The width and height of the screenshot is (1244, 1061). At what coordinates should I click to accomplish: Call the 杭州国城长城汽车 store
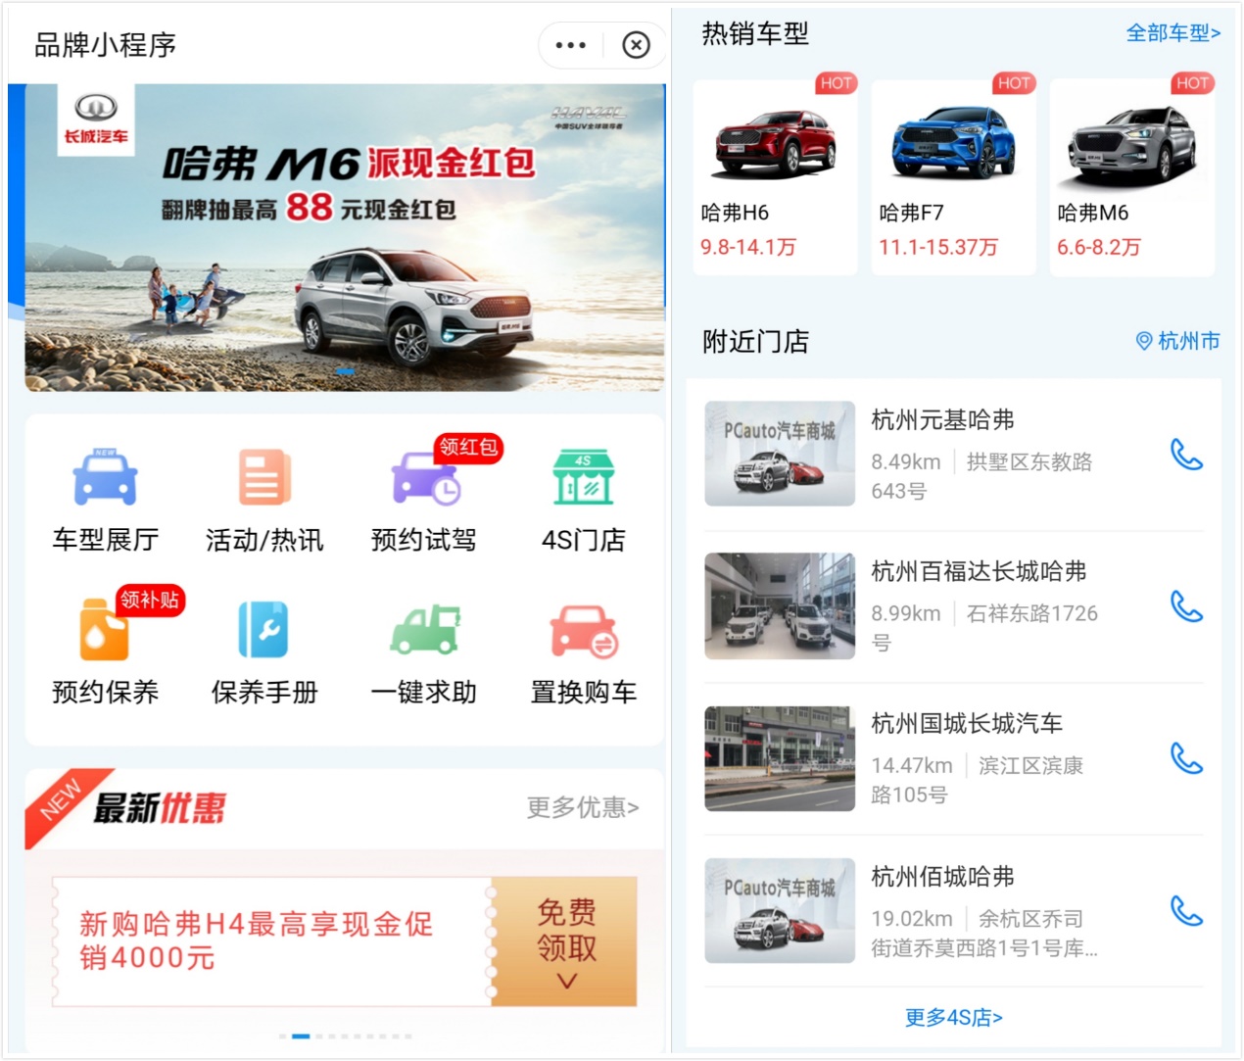(x=1186, y=758)
